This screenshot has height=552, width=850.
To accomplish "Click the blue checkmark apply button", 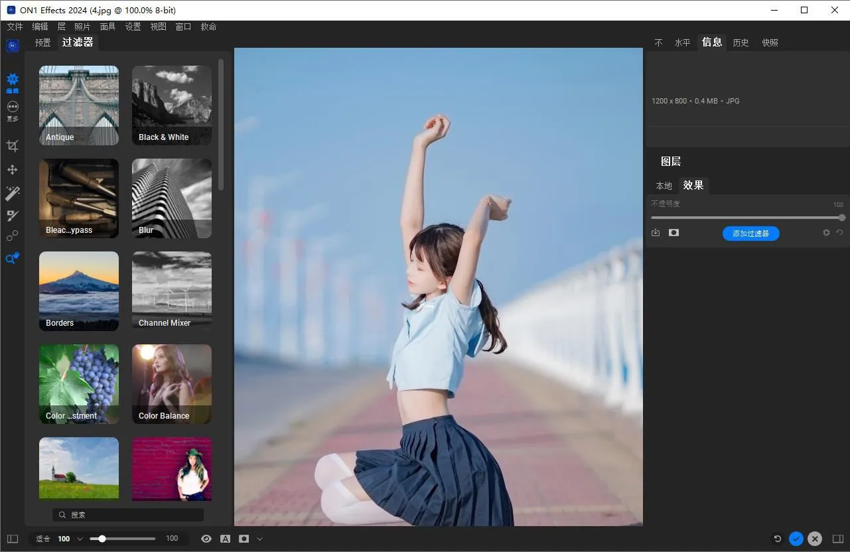I will (796, 539).
